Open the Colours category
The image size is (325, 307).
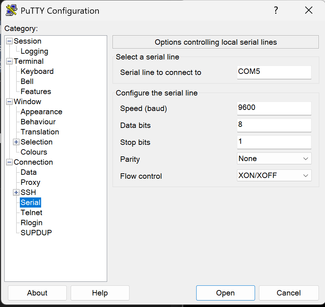coord(34,152)
